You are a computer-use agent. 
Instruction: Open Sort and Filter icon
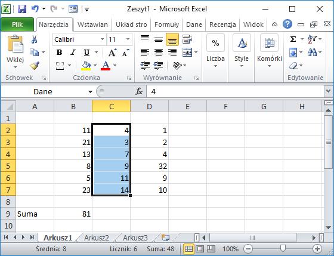(x=313, y=39)
